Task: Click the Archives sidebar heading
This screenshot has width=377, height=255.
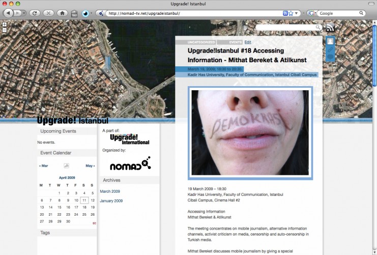Action: (x=111, y=180)
